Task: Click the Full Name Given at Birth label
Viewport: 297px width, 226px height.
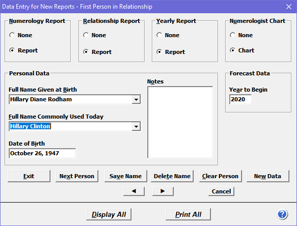Action: 43,90
